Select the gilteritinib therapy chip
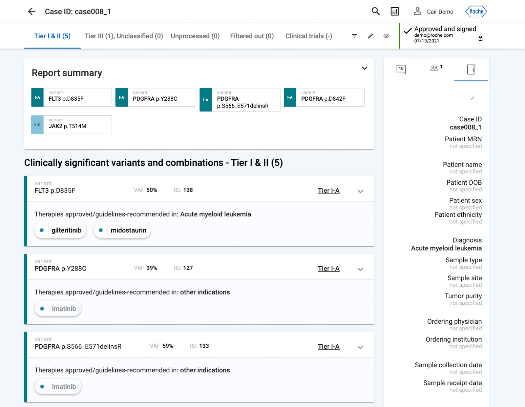The image size is (525, 407). point(60,230)
